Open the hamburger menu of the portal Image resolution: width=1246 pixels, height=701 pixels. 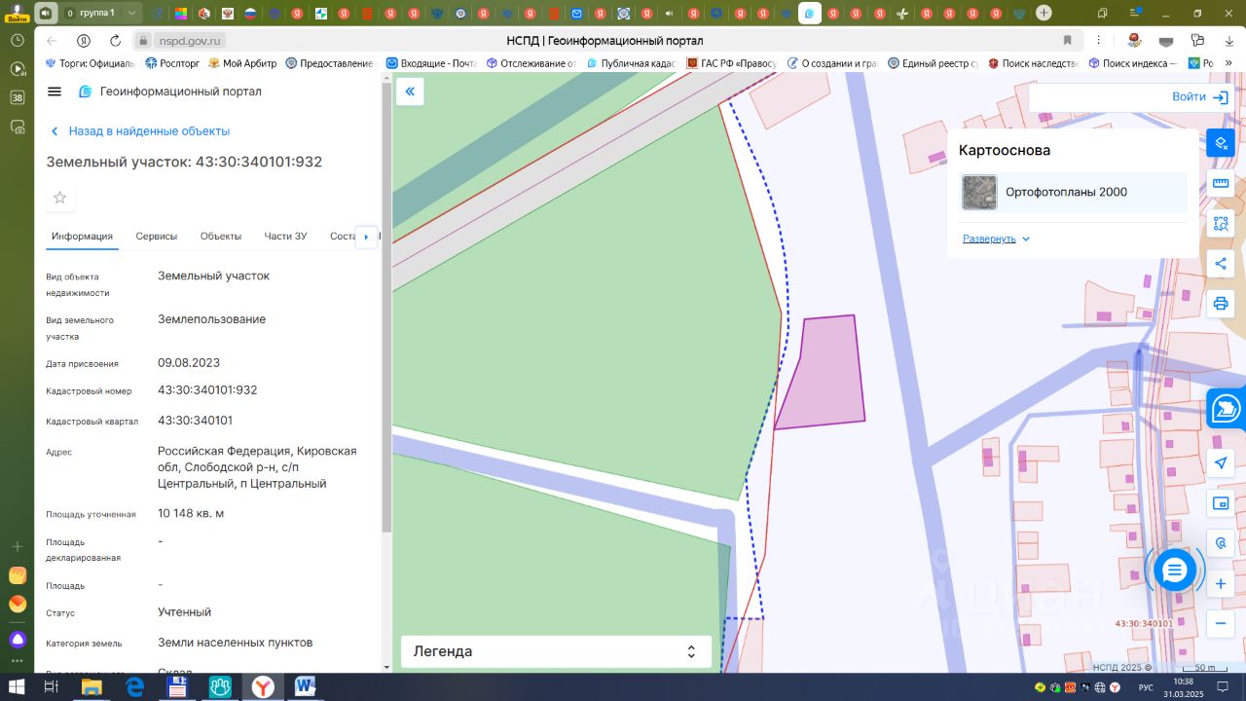pos(55,92)
